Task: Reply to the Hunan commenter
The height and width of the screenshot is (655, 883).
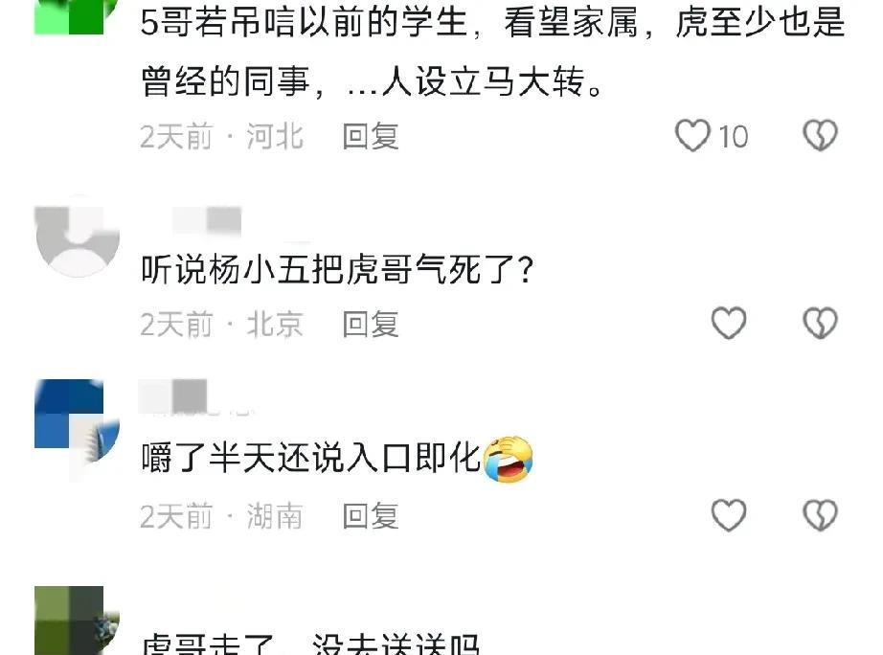Action: (371, 516)
